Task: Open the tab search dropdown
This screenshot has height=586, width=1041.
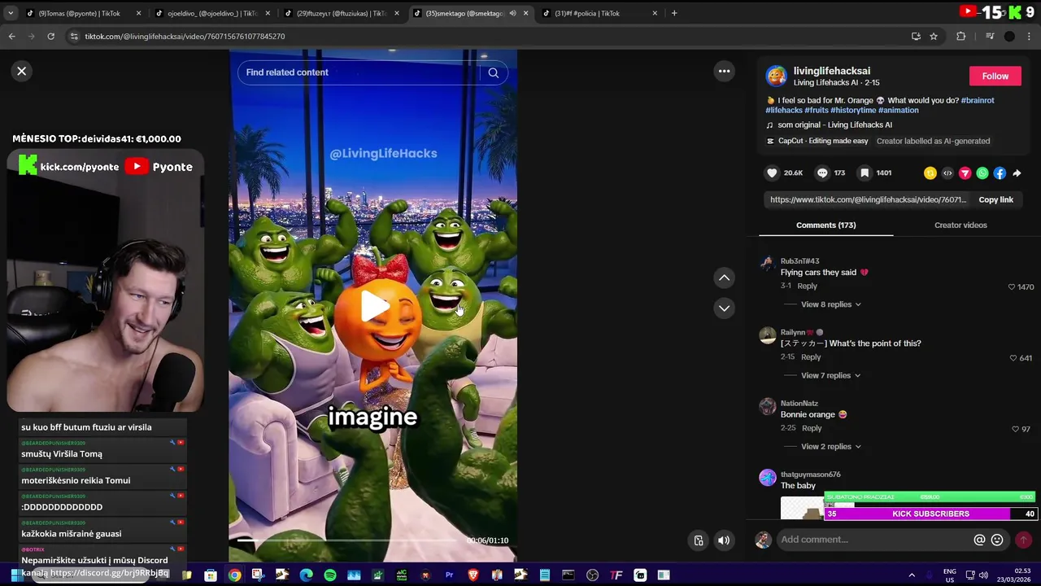Action: click(10, 13)
